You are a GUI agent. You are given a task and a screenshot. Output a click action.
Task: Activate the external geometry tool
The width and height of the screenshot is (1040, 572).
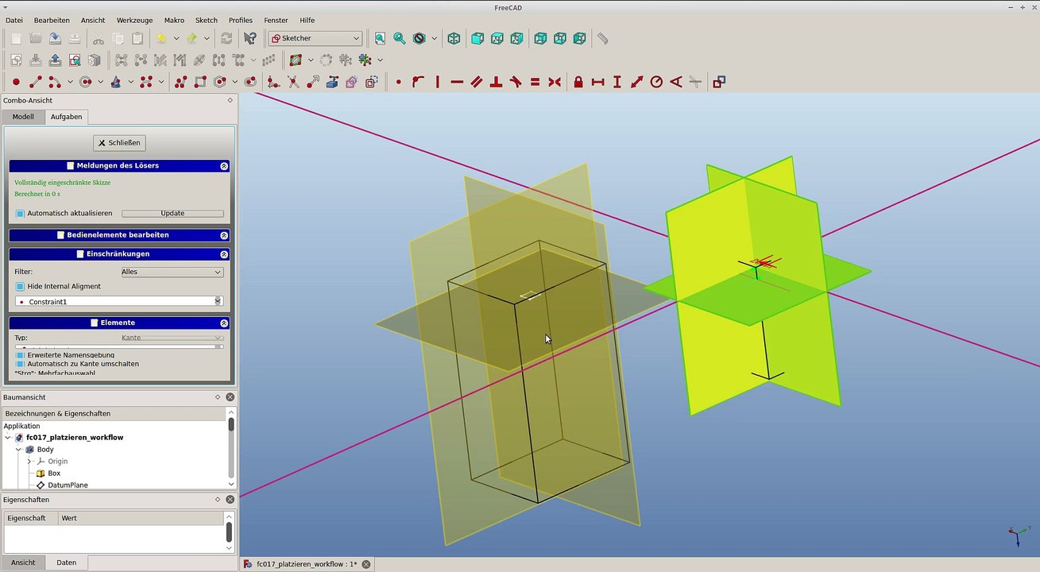coord(332,82)
